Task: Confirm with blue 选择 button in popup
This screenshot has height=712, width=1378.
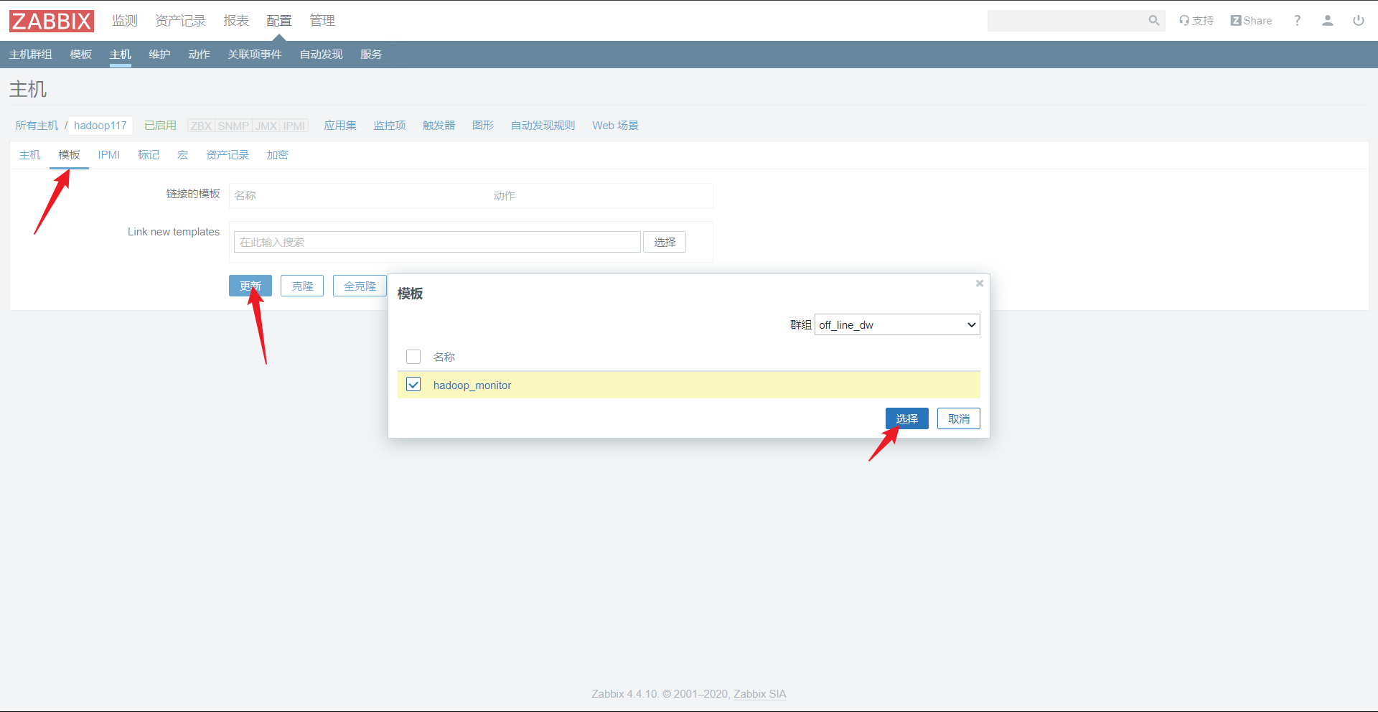Action: (907, 418)
